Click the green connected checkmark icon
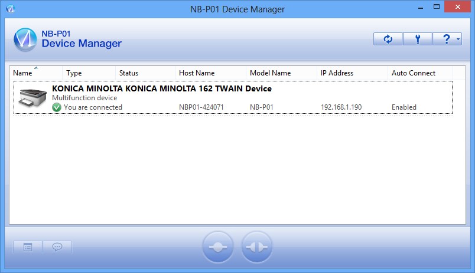475x273 pixels. click(57, 107)
